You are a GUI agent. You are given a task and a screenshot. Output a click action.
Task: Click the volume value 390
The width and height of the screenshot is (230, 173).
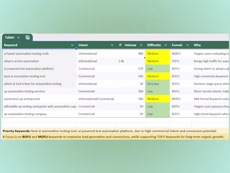[x=141, y=91]
